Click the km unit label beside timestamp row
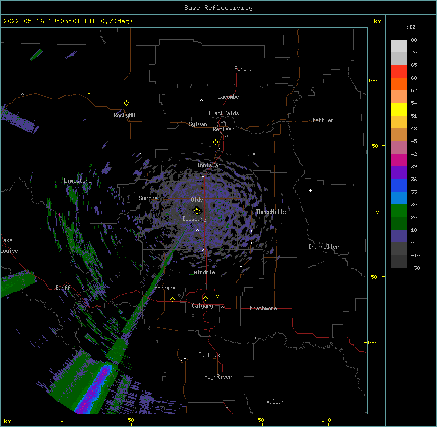 coord(378,21)
